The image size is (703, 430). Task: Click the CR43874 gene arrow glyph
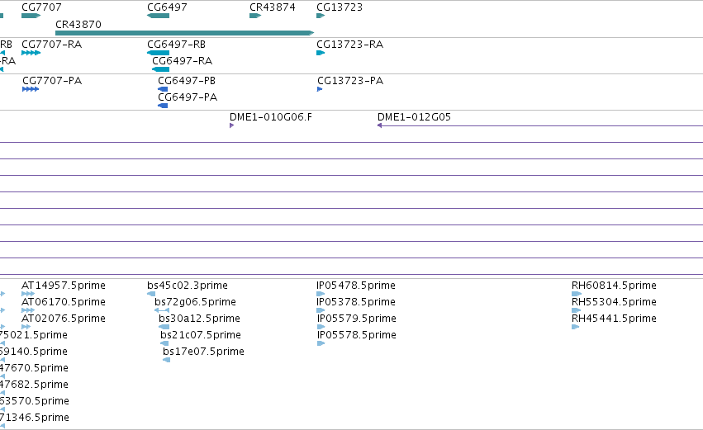pos(255,16)
